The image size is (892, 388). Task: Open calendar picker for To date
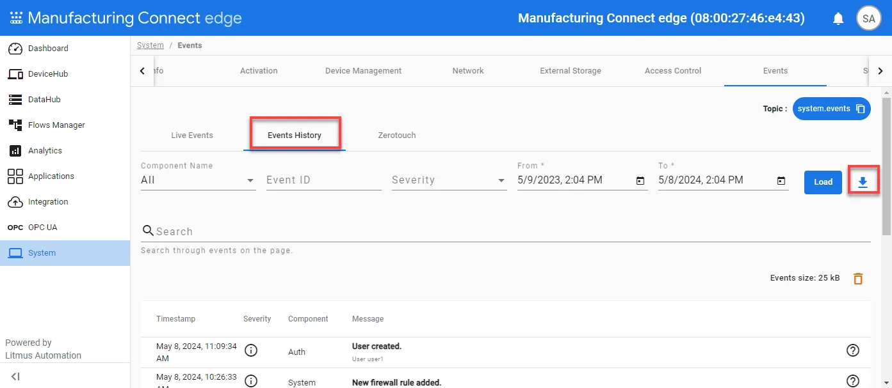pyautogui.click(x=781, y=181)
